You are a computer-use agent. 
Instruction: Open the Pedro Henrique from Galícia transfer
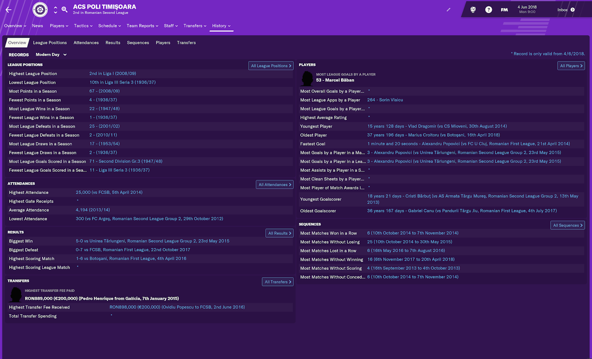click(x=102, y=298)
